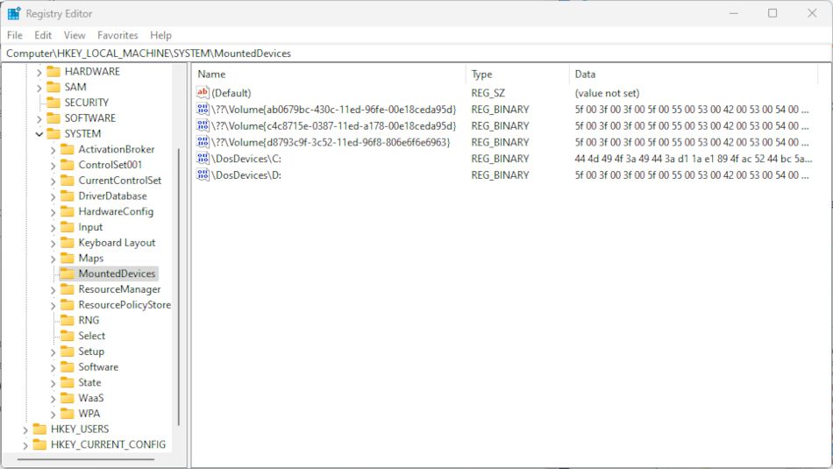Click binary icon of Volume{c4c8715e value
This screenshot has width=833, height=469.
click(x=203, y=125)
